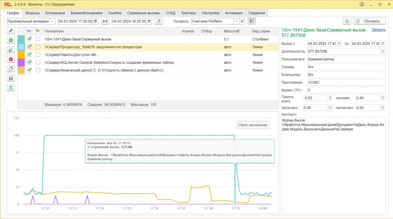Image resolution: width=393 pixels, height=219 pixels.
Task: Open calculator icon of the 'Записано' field
Action: (x=330, y=108)
